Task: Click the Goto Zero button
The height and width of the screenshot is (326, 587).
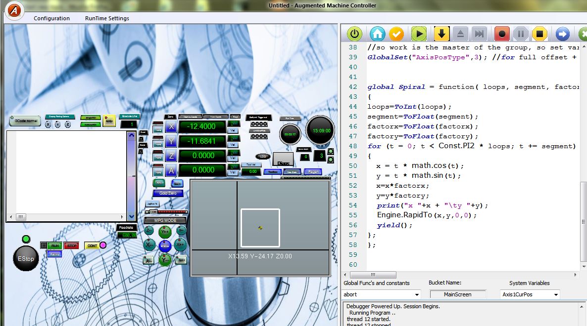Action: coord(168,193)
